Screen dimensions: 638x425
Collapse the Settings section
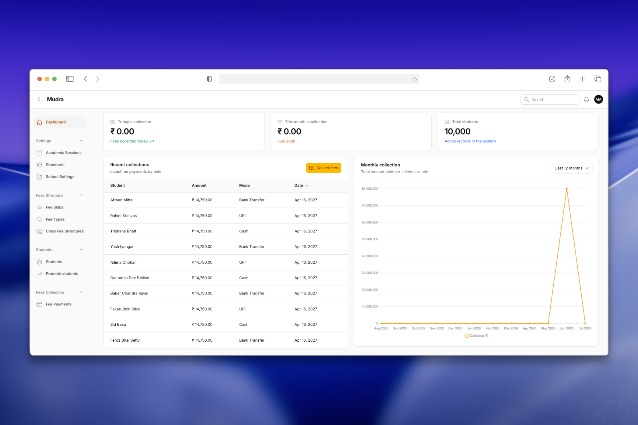[x=81, y=141]
